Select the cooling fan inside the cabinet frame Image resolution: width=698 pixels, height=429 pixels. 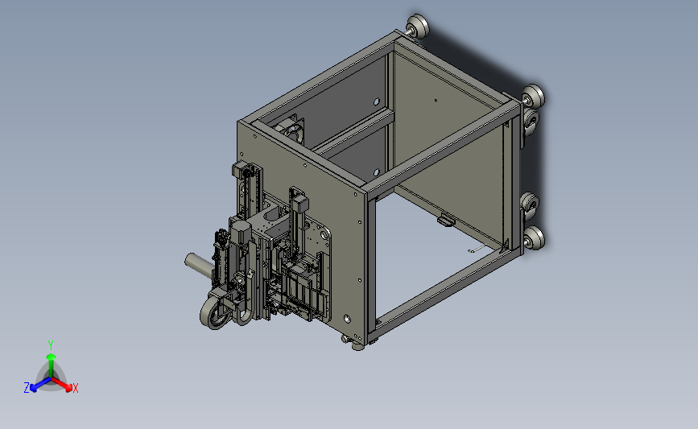[291, 130]
